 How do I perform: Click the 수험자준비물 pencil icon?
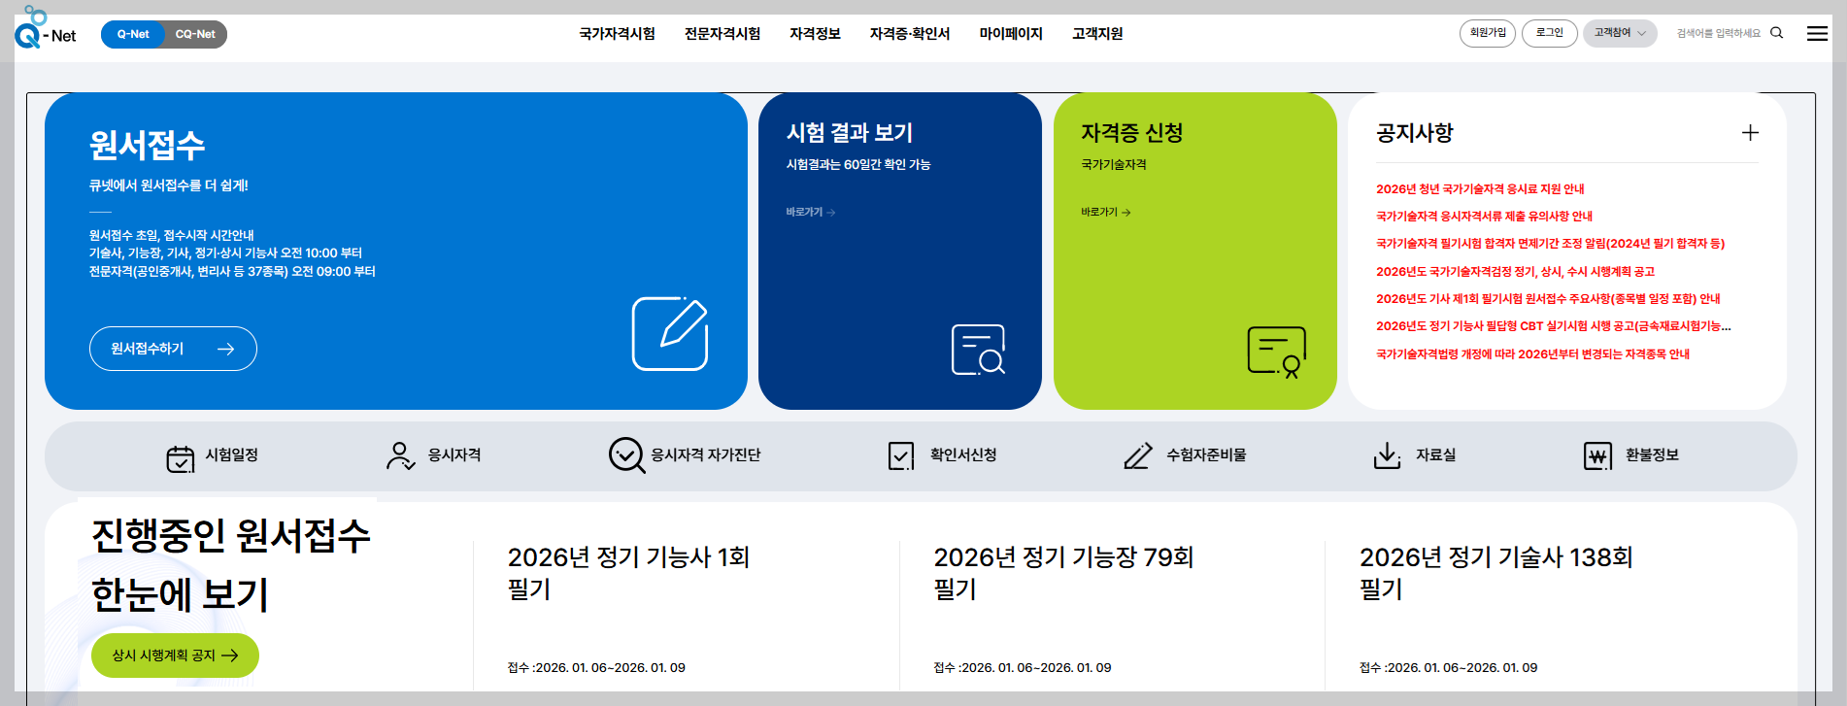pos(1138,455)
